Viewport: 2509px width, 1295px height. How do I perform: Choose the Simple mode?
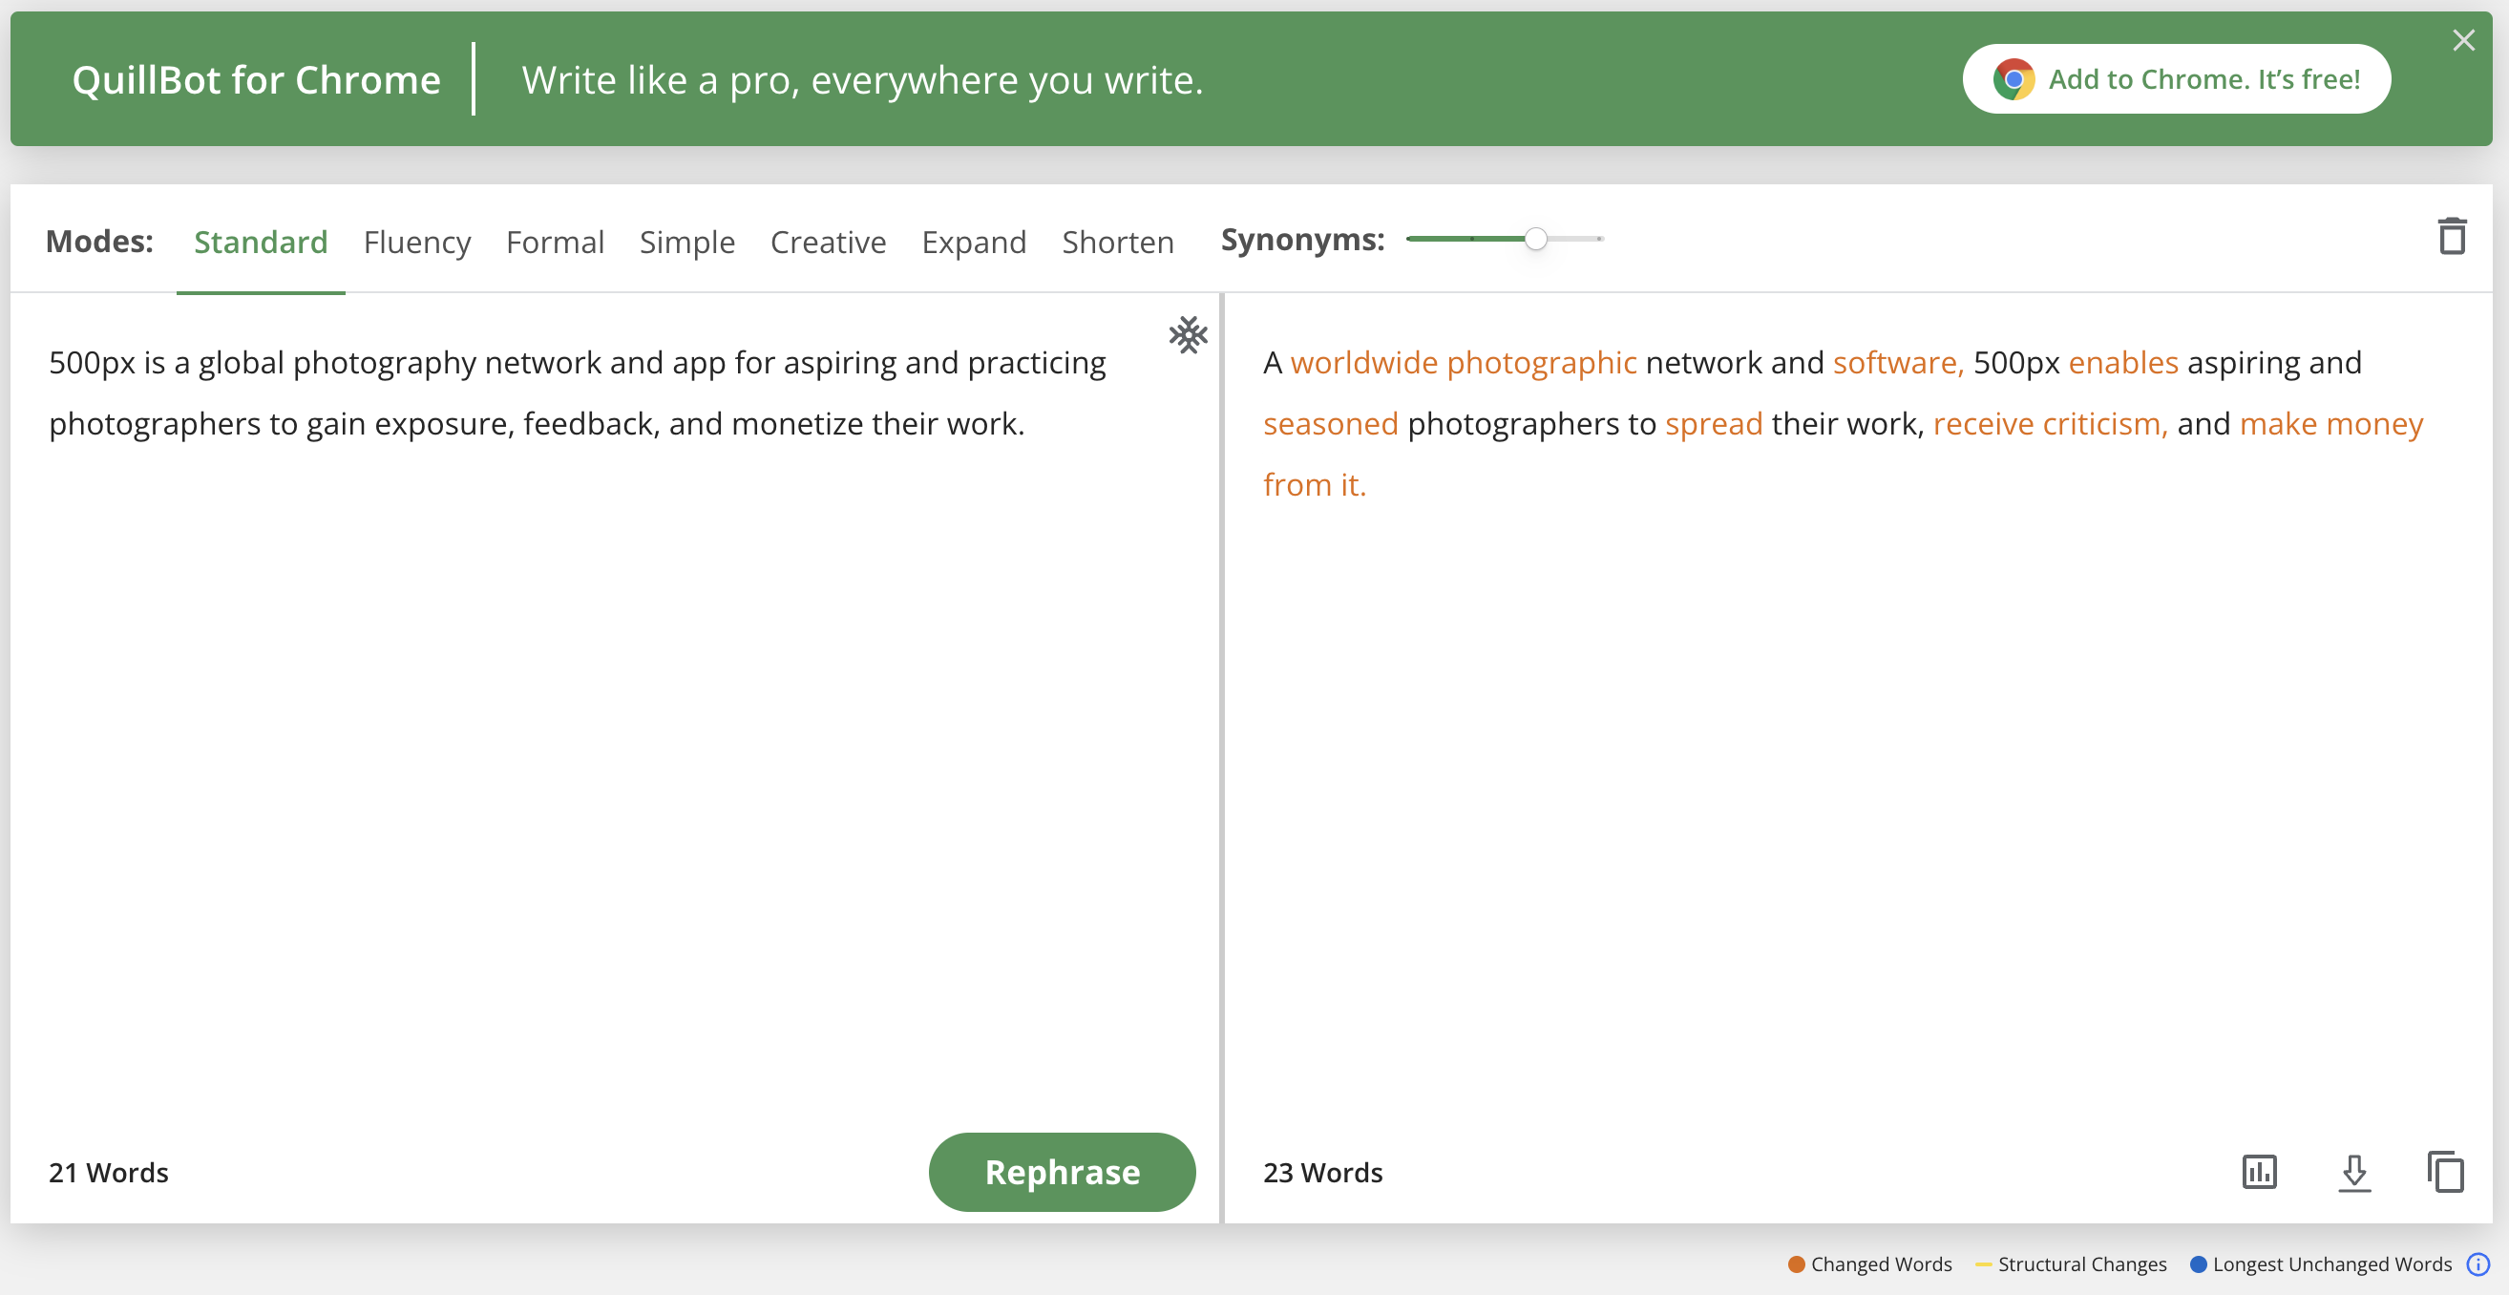(686, 241)
